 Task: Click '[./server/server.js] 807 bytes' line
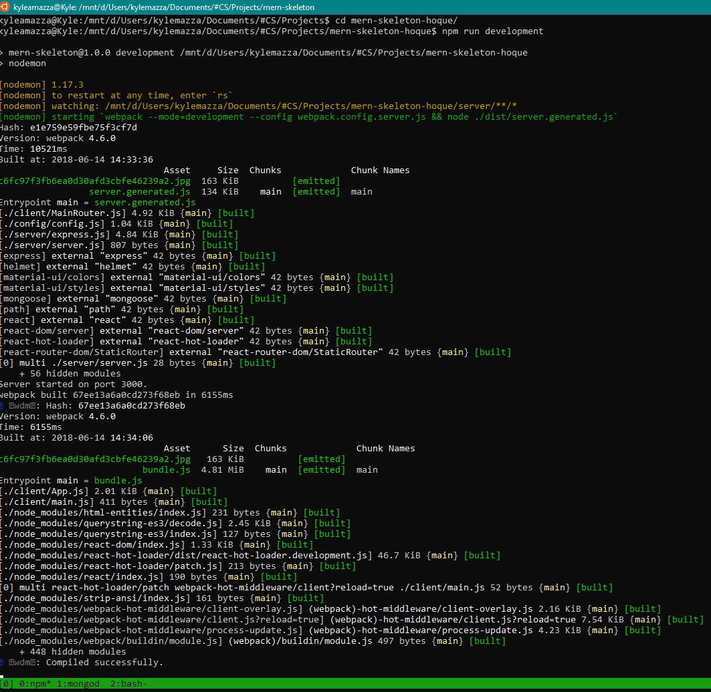119,245
